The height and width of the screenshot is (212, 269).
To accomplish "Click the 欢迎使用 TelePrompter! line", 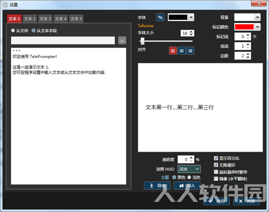I will point(34,56).
